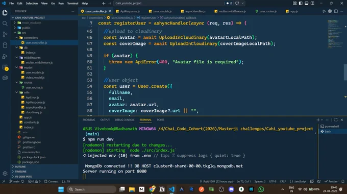This screenshot has width=347, height=194.
Task: Open the Customize Layout control
Action: coord(294,4)
